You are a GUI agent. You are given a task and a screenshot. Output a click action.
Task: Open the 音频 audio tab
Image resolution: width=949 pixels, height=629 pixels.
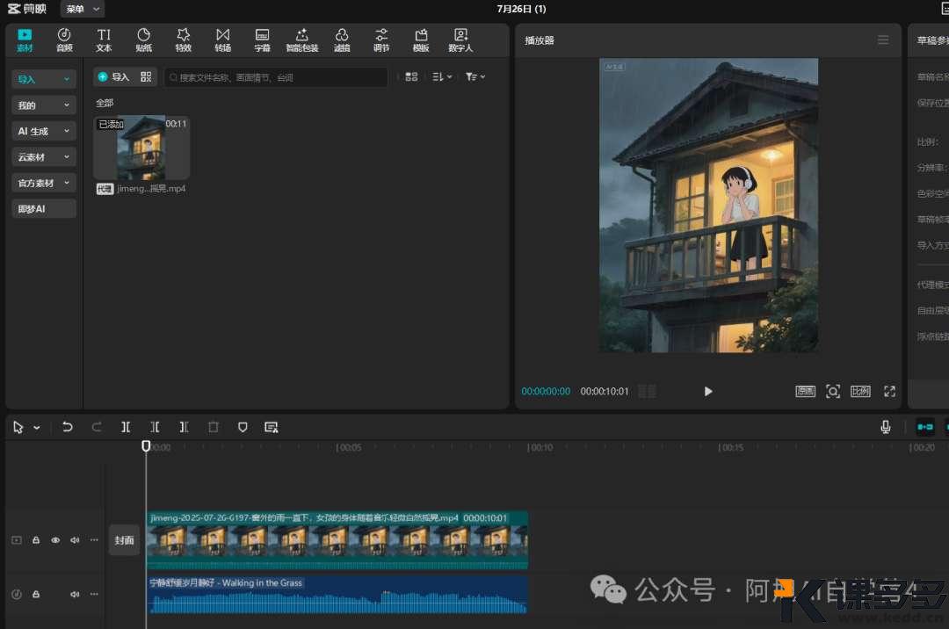point(64,40)
